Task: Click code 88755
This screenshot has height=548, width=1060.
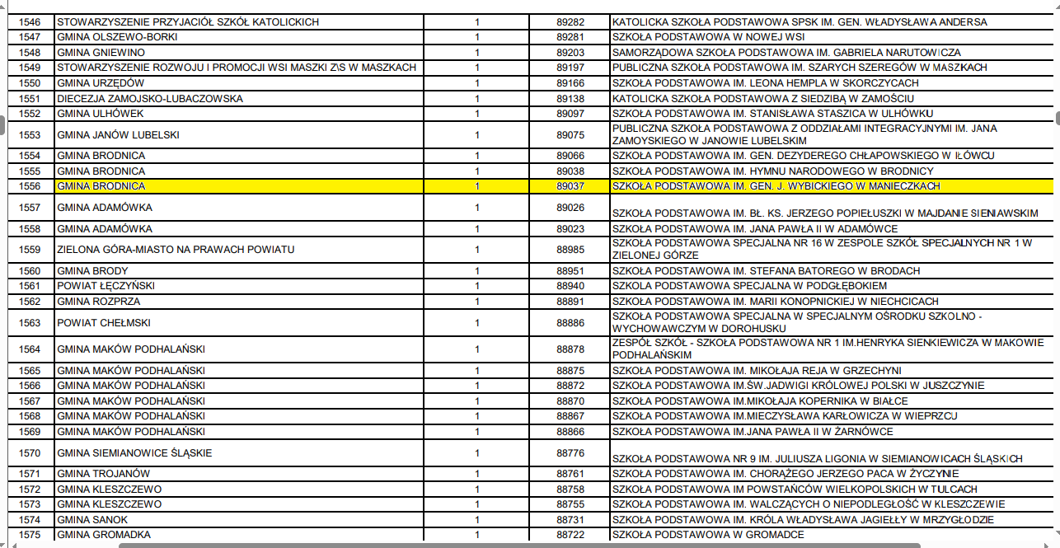Action: tap(570, 504)
